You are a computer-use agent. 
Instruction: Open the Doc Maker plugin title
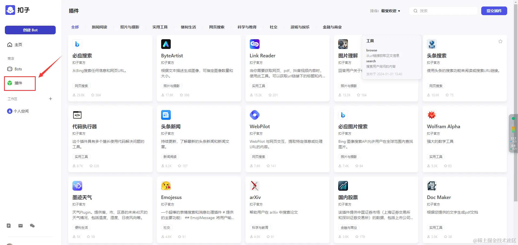click(x=439, y=197)
